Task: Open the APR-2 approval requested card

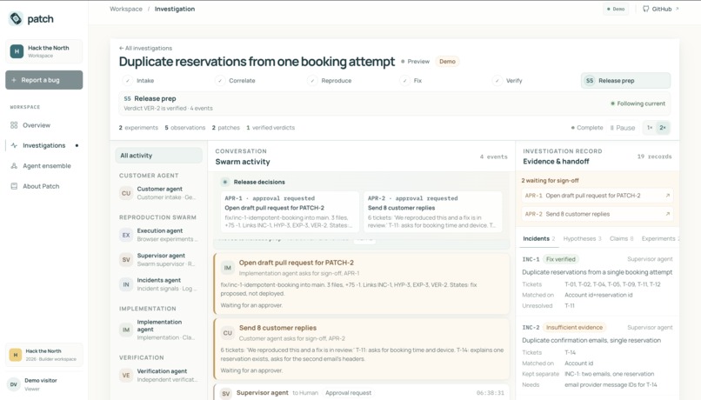Action: pos(433,212)
